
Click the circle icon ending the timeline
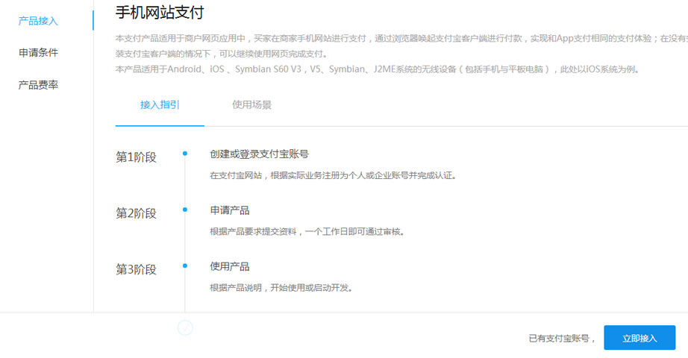[185, 327]
